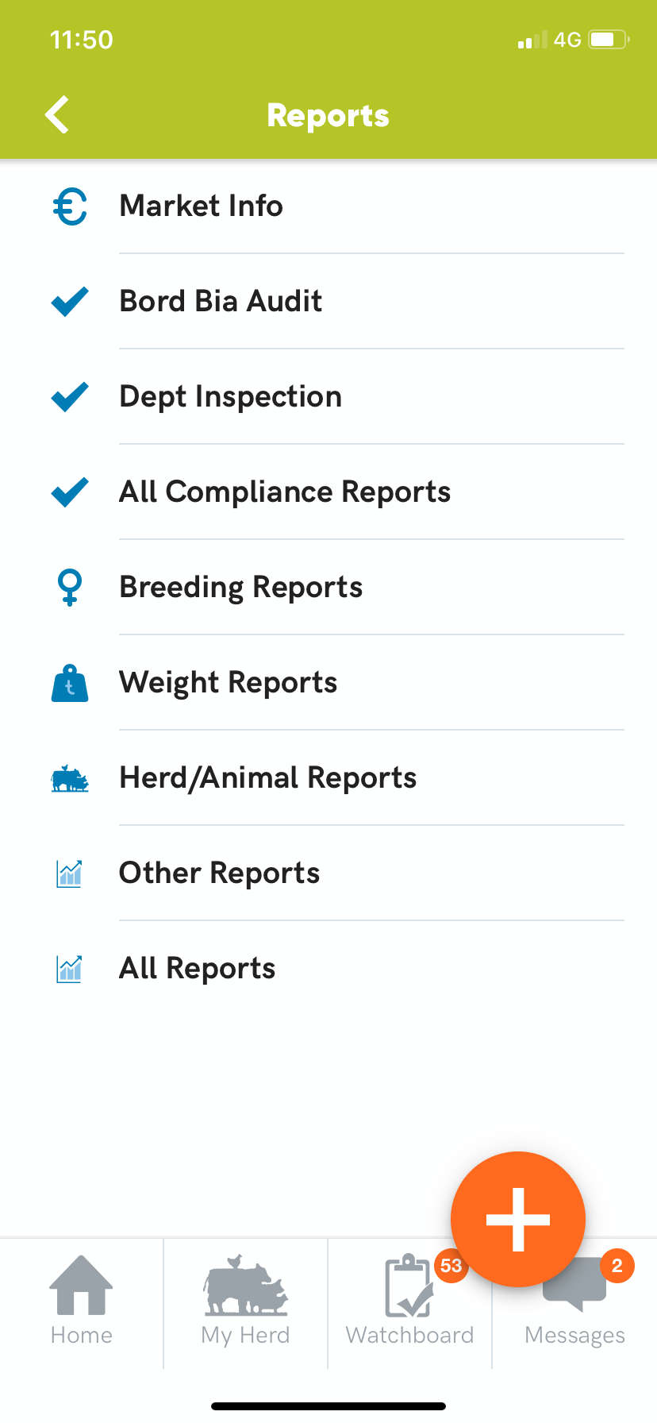Go back using the chevron arrow
Screen dimensions: 657x1423
[x=56, y=114]
